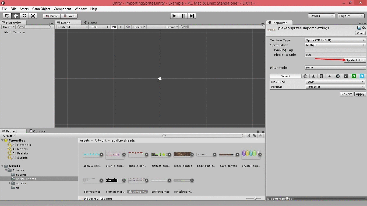Toggle Pivot/Center handle position
Screen dimensions: 367x206
pos(52,16)
